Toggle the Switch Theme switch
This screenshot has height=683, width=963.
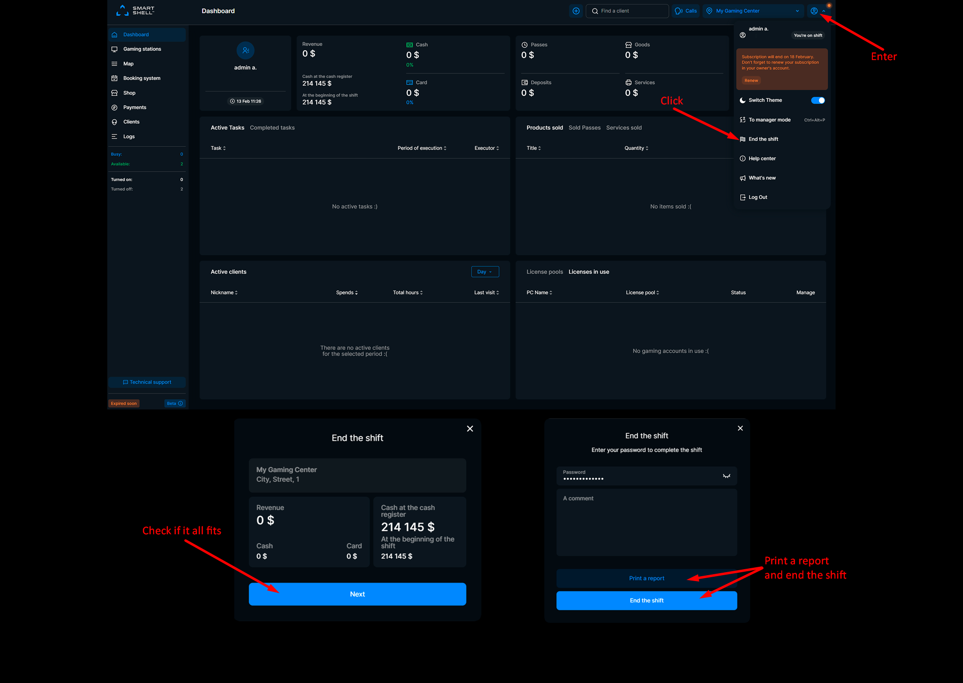coord(818,100)
